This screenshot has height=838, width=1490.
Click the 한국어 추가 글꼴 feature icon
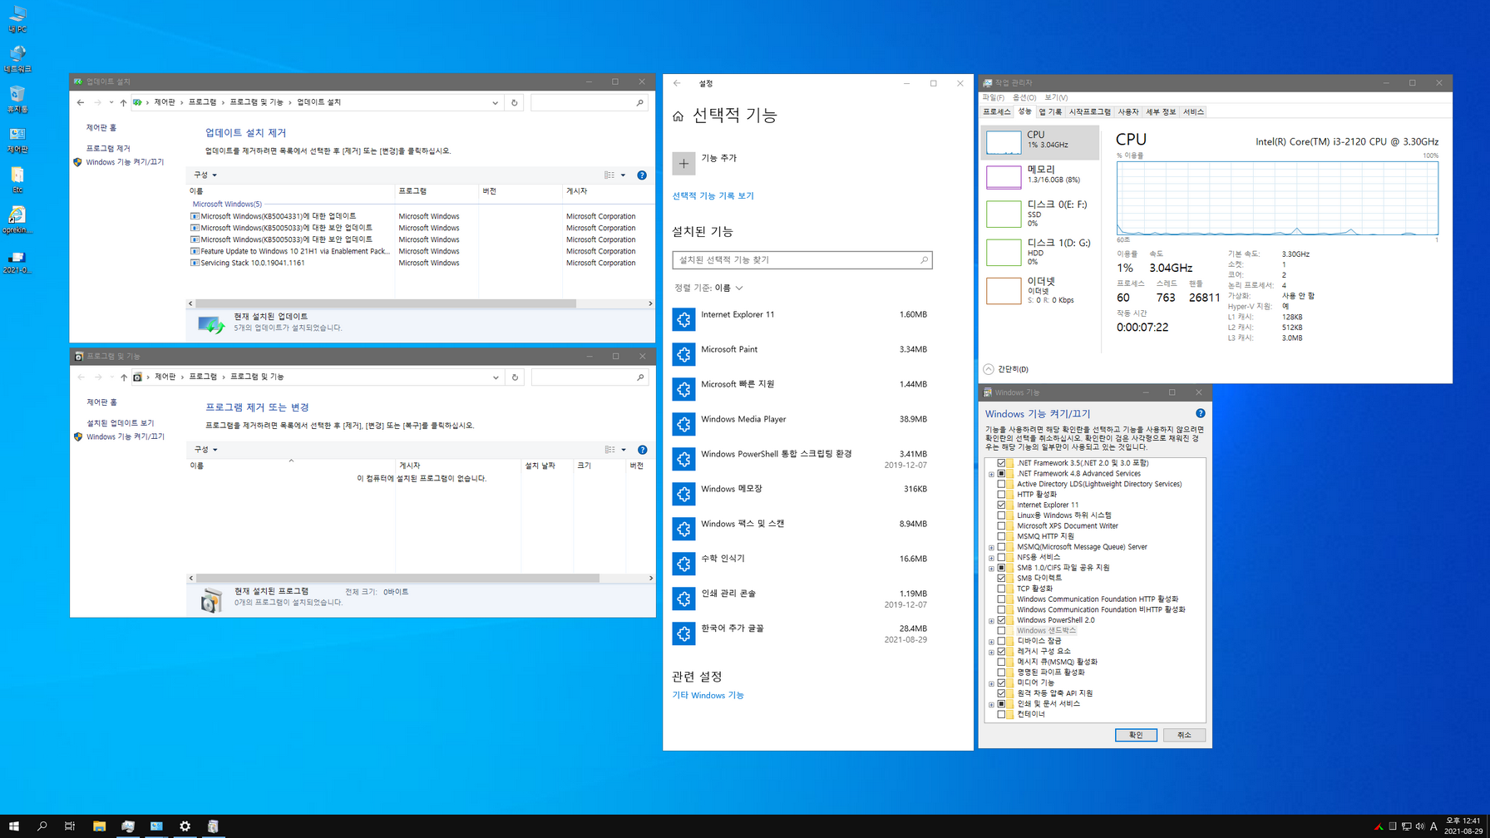coord(683,633)
